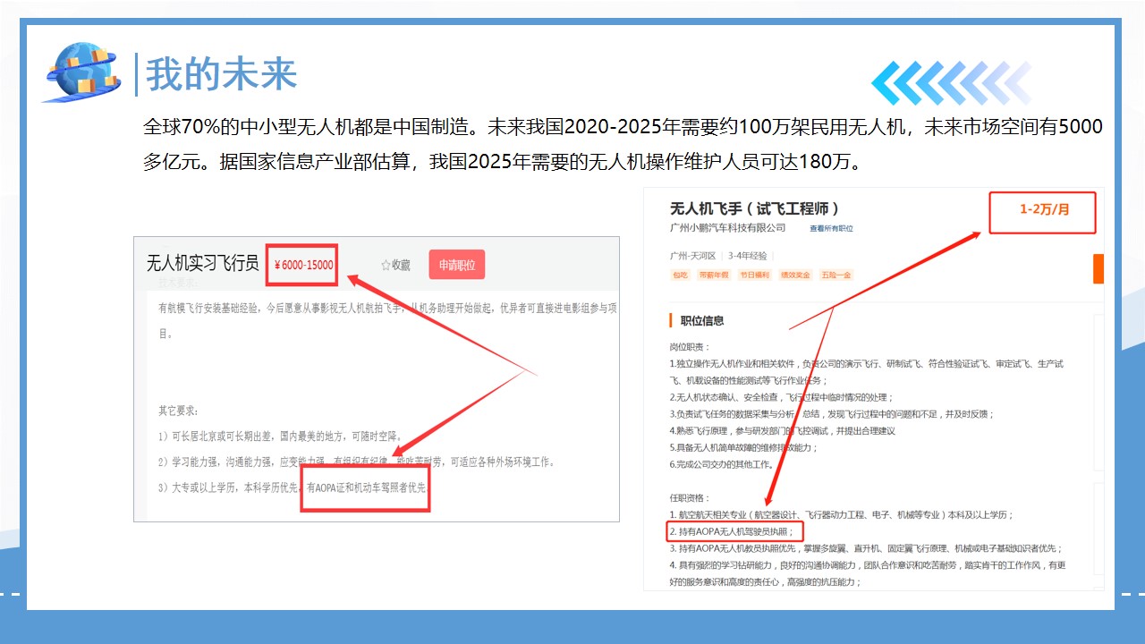Click the 收藏 star icon

pos(386,265)
